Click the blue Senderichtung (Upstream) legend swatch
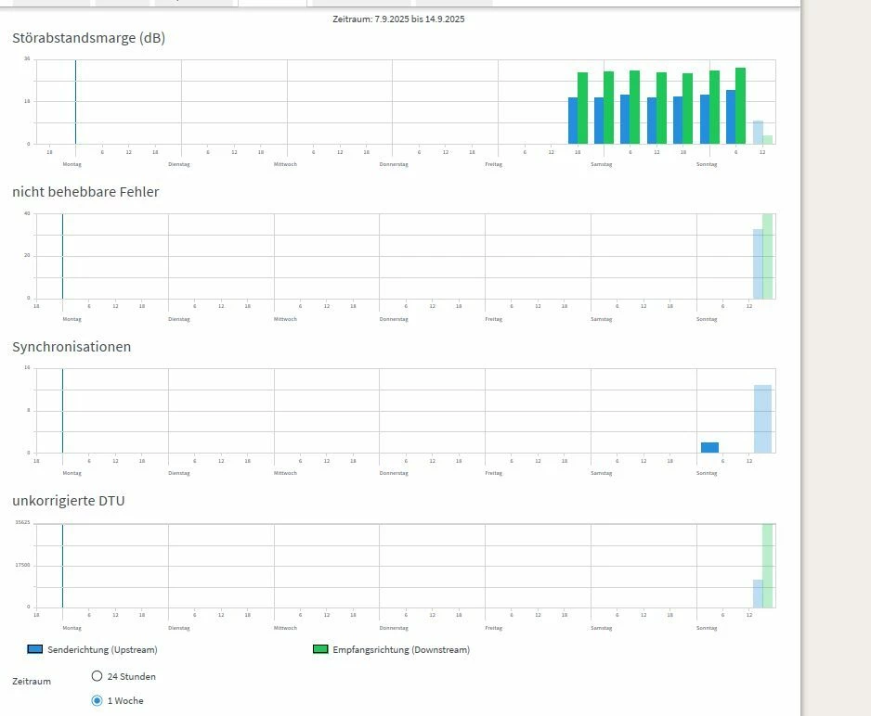Viewport: 871px width, 716px height. 35,649
